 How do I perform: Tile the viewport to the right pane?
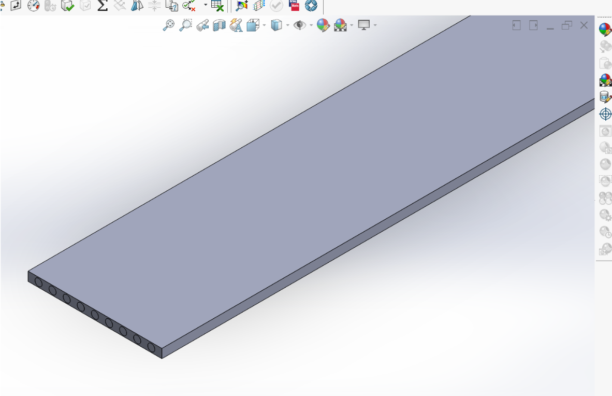pos(533,25)
